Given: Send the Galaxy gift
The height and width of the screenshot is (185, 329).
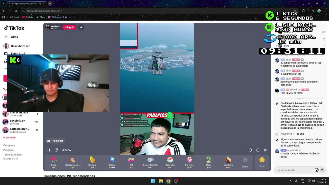Looking at the screenshot, I should point(112,163).
